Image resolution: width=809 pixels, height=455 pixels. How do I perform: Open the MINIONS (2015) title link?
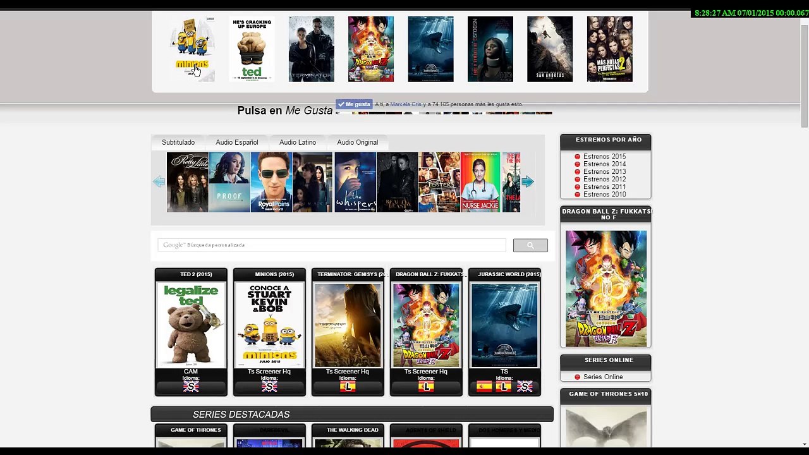pos(274,274)
